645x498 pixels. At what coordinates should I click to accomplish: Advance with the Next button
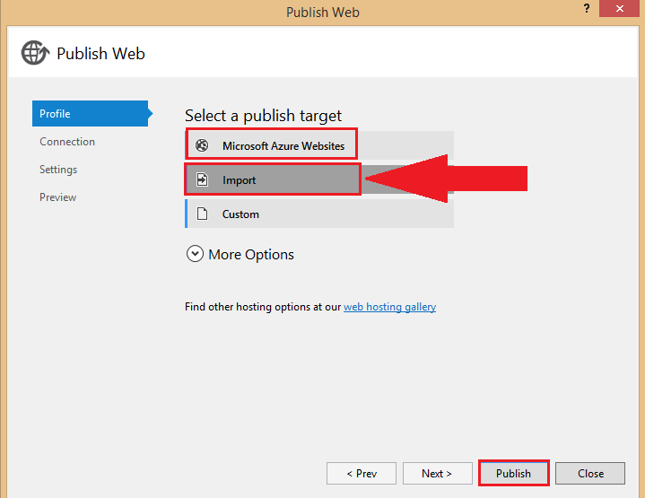(437, 473)
